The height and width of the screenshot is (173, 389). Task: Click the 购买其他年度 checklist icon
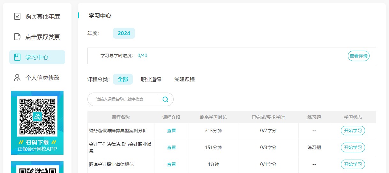click(x=17, y=16)
